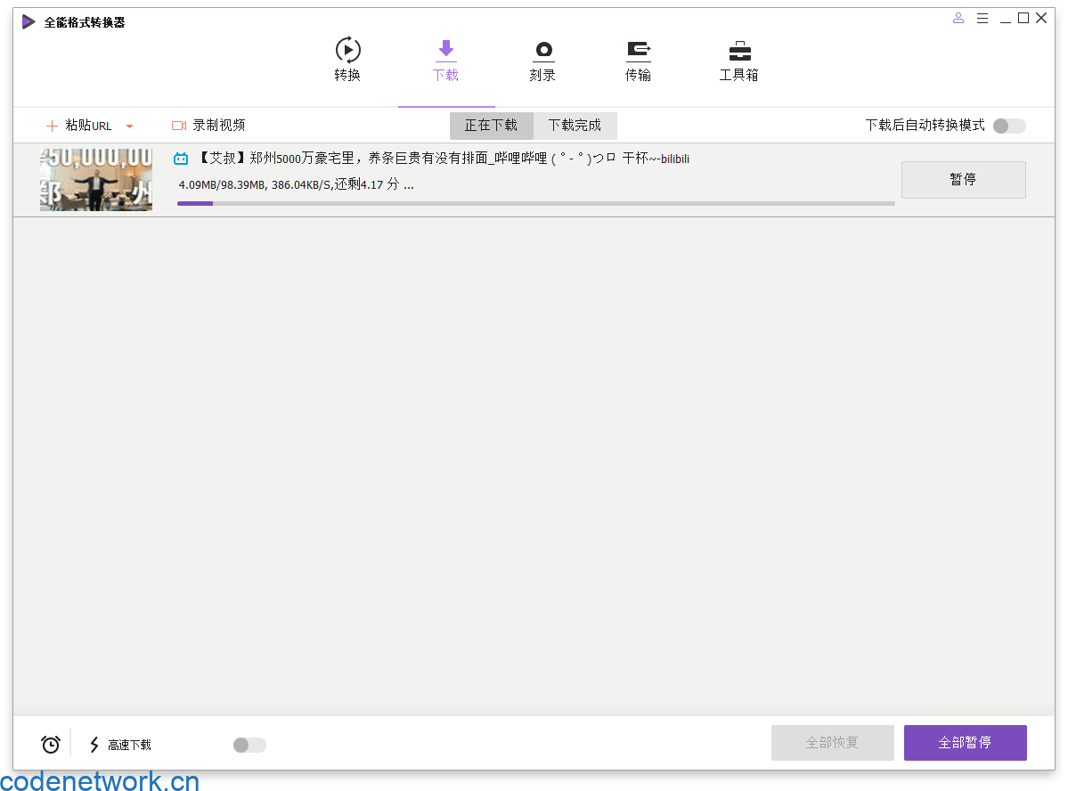Expand the 粘贴URL dropdown arrow
Screen dimensions: 1068x791
pos(130,126)
